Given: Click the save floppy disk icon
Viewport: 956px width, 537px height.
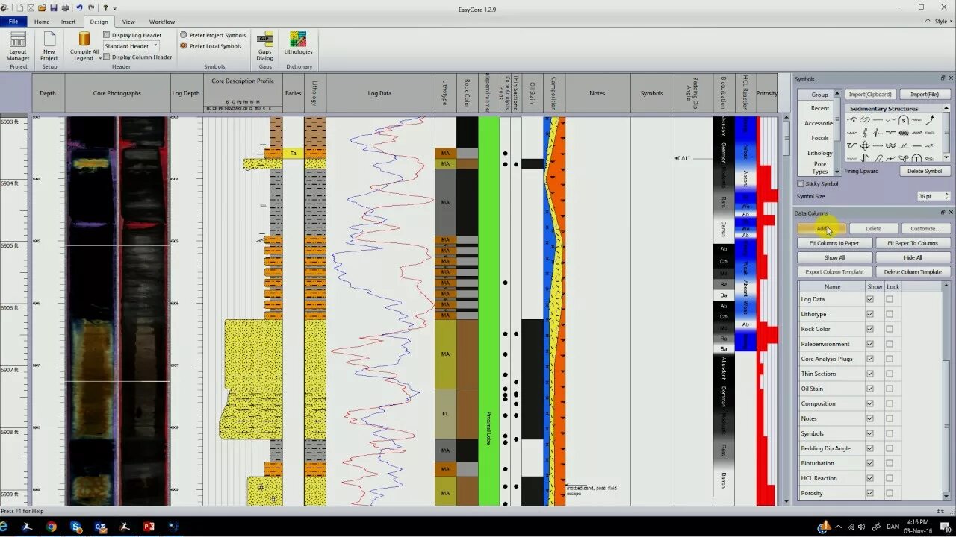Looking at the screenshot, I should click(54, 7).
